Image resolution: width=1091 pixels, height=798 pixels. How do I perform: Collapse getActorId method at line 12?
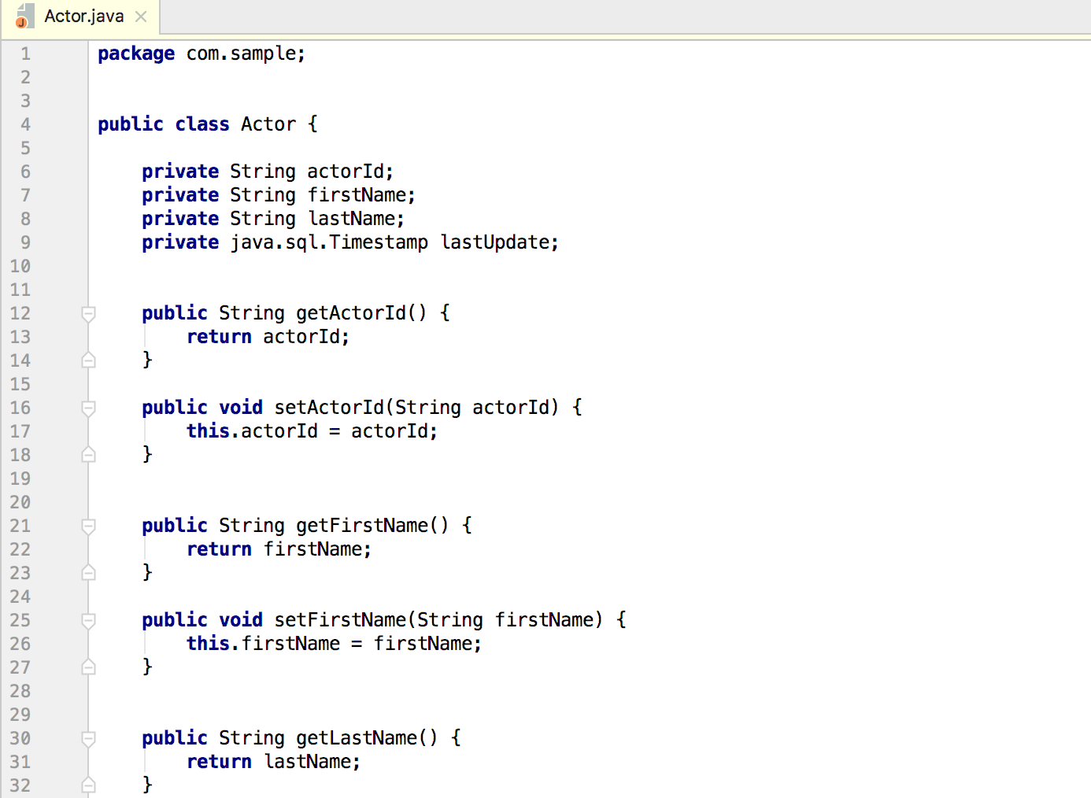[89, 314]
